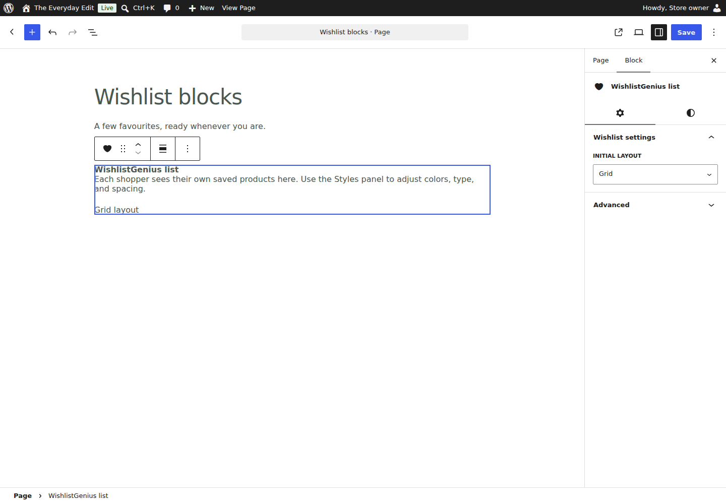
Task: Switch to the Block sidebar tab
Action: tap(634, 60)
